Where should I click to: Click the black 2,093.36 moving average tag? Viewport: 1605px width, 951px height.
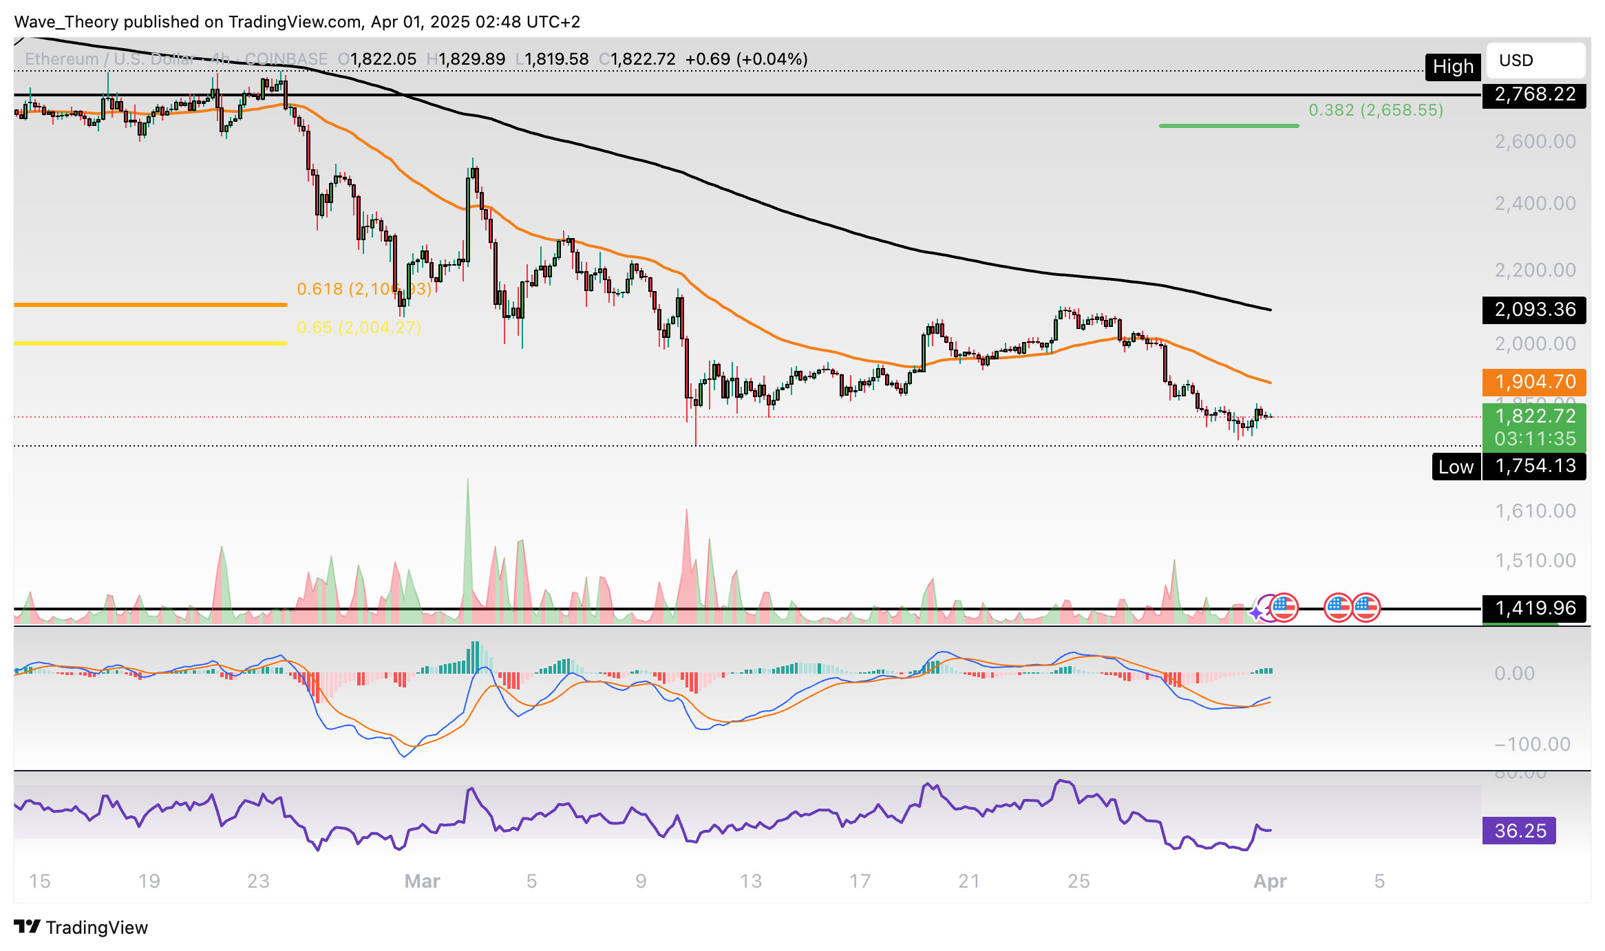click(x=1534, y=310)
